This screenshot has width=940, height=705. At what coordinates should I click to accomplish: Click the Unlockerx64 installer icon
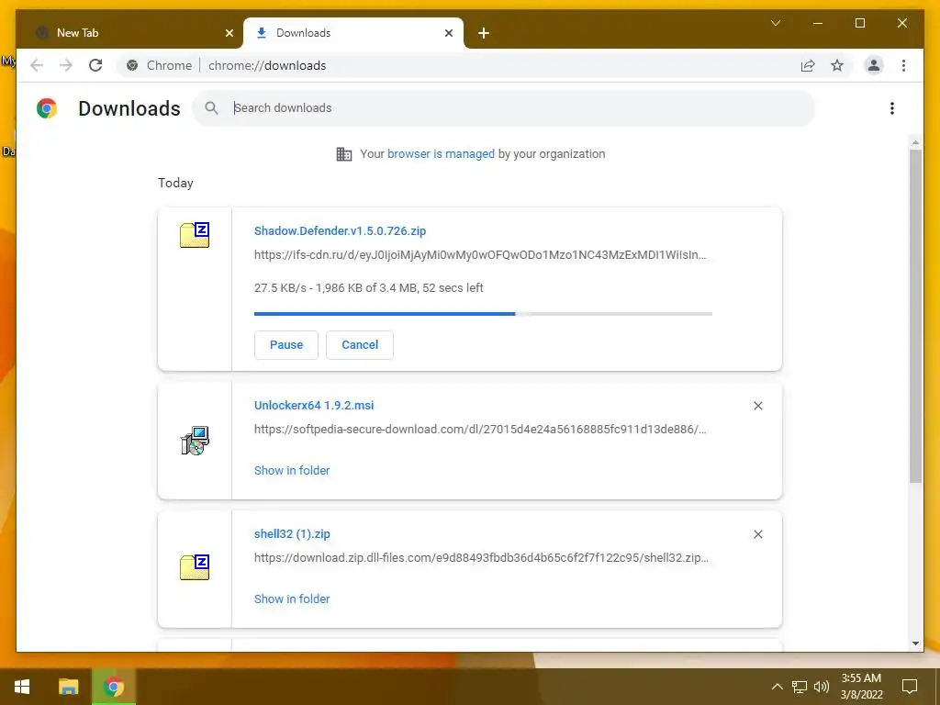[x=195, y=441]
